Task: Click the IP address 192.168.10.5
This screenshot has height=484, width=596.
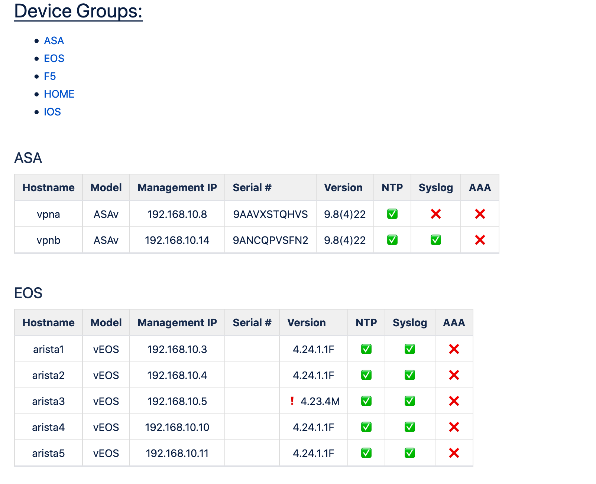Action: (x=177, y=401)
